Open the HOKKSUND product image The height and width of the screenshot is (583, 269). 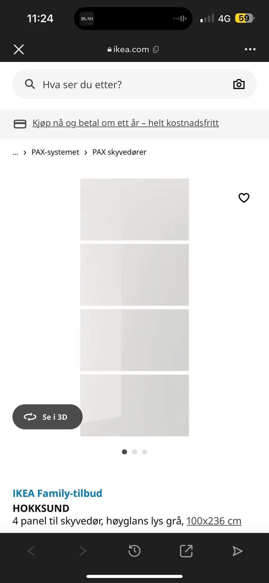pos(134,307)
